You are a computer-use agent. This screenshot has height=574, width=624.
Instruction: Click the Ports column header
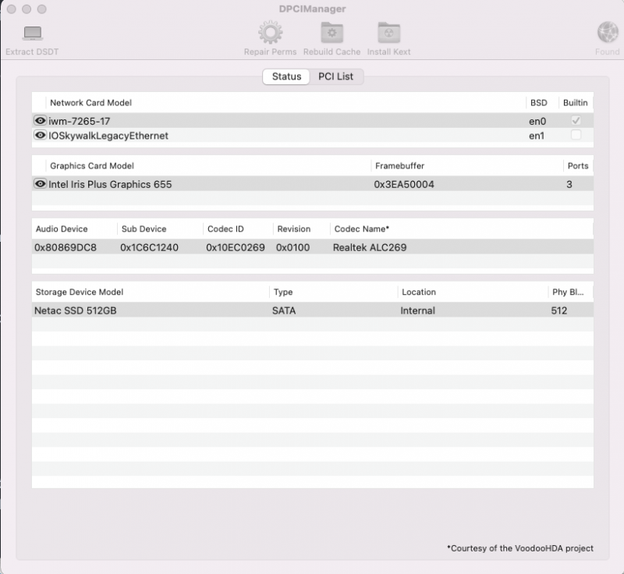578,166
